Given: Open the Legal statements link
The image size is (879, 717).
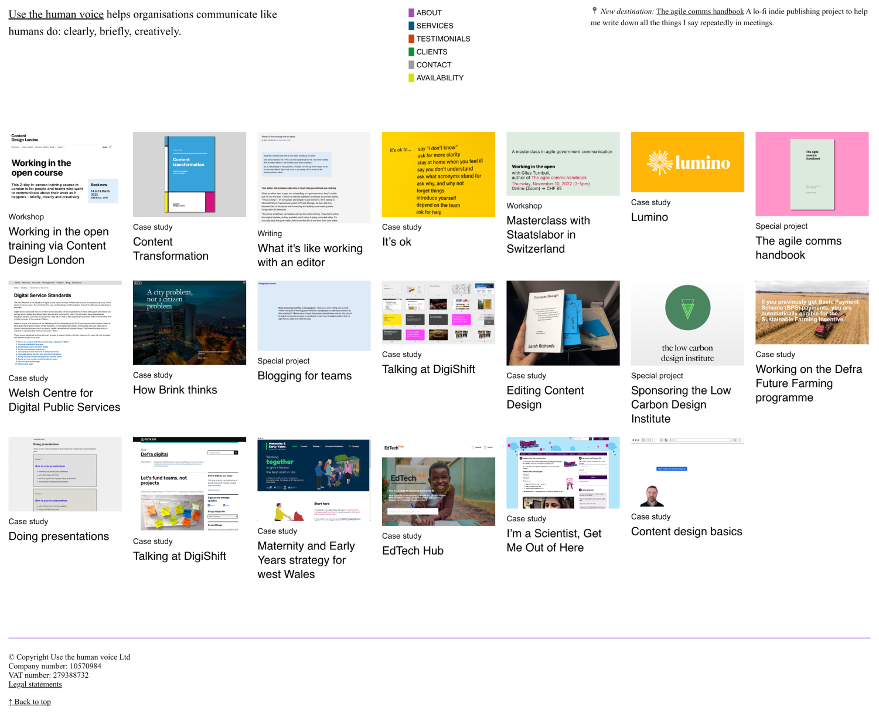Looking at the screenshot, I should point(35,684).
